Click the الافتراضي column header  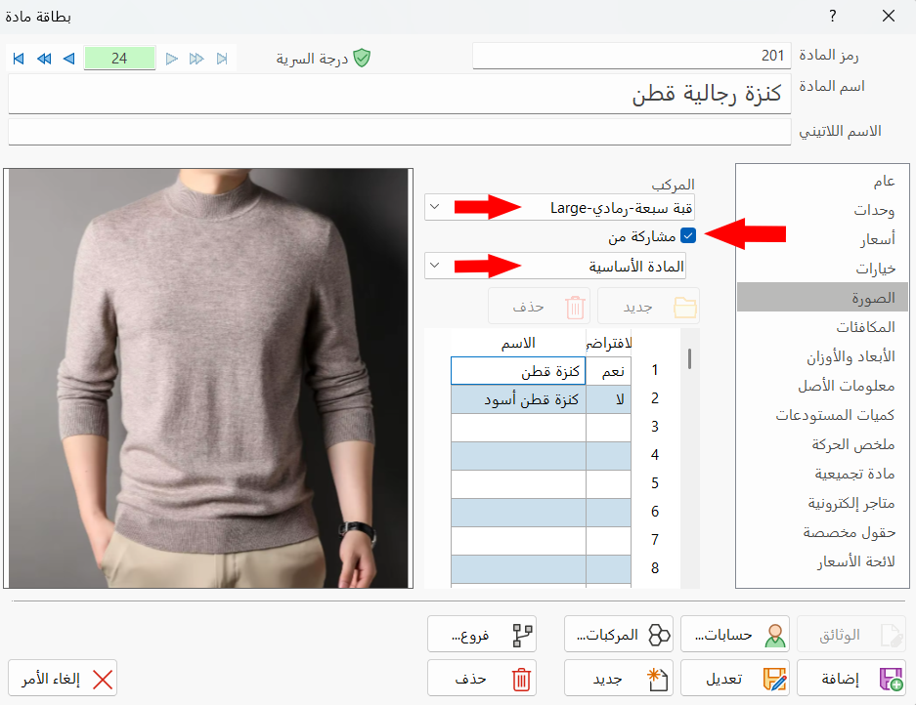[609, 343]
